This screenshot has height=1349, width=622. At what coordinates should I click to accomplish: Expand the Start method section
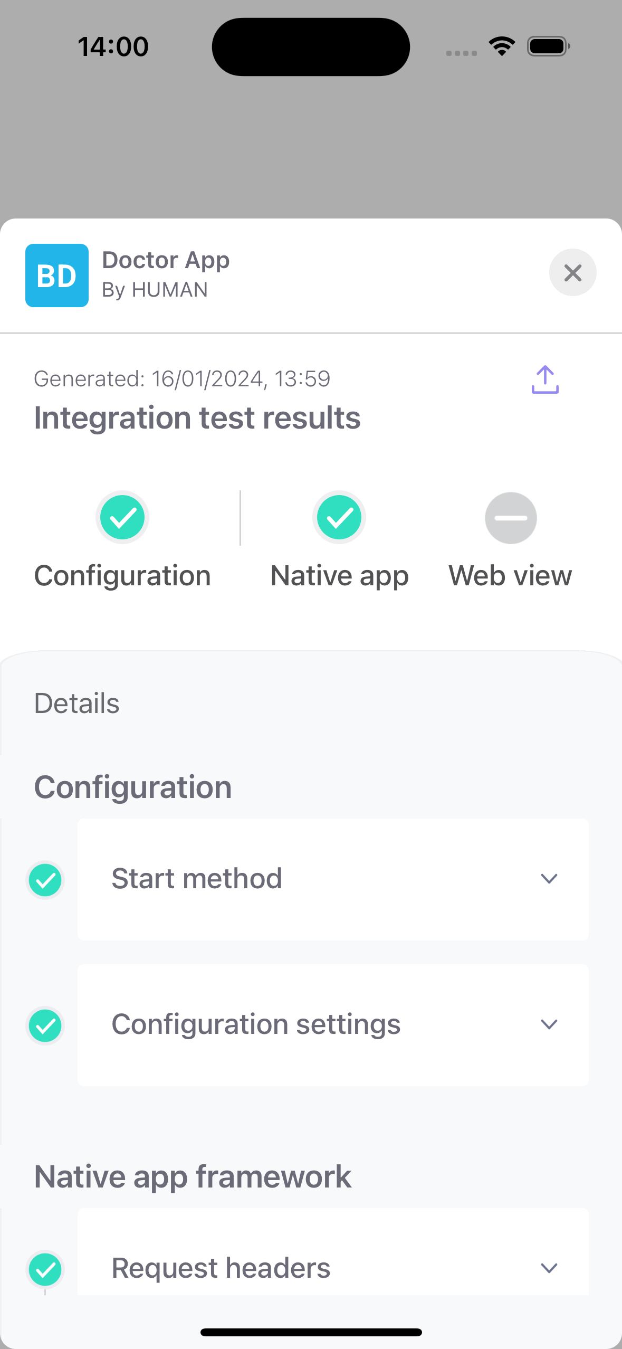click(549, 879)
